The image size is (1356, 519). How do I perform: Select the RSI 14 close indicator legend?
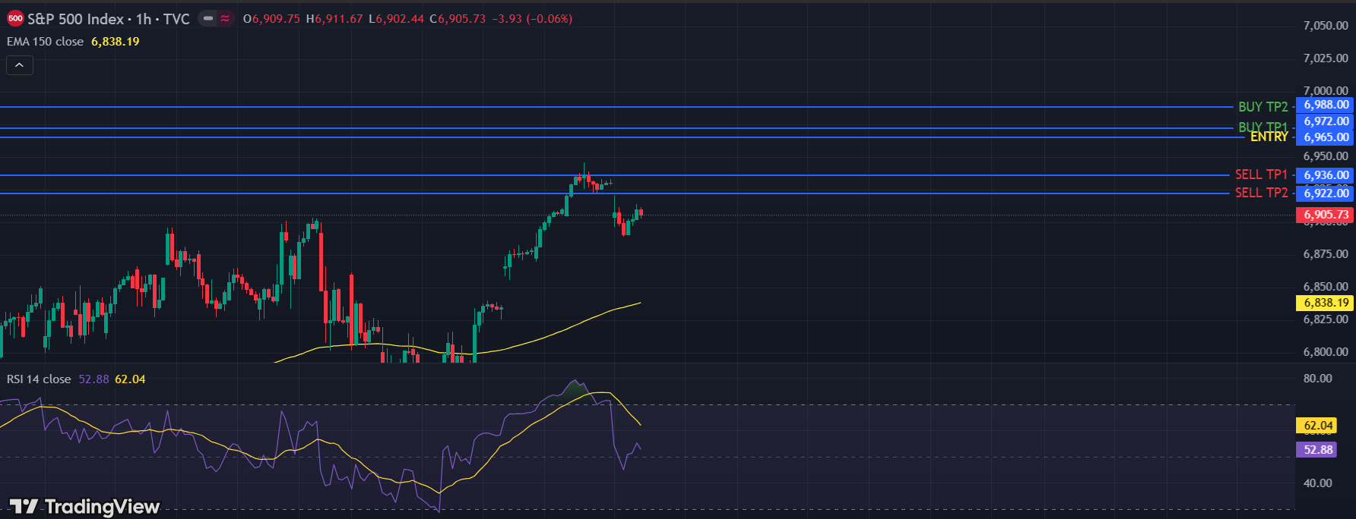(x=39, y=379)
